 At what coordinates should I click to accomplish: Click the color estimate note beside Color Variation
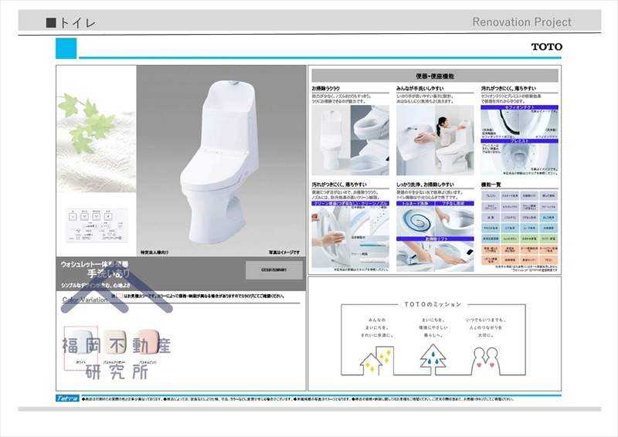[198, 296]
